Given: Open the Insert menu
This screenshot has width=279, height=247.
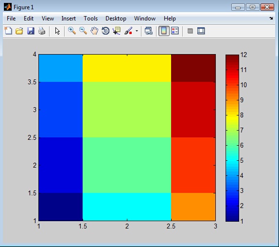Looking at the screenshot, I should pyautogui.click(x=69, y=19).
